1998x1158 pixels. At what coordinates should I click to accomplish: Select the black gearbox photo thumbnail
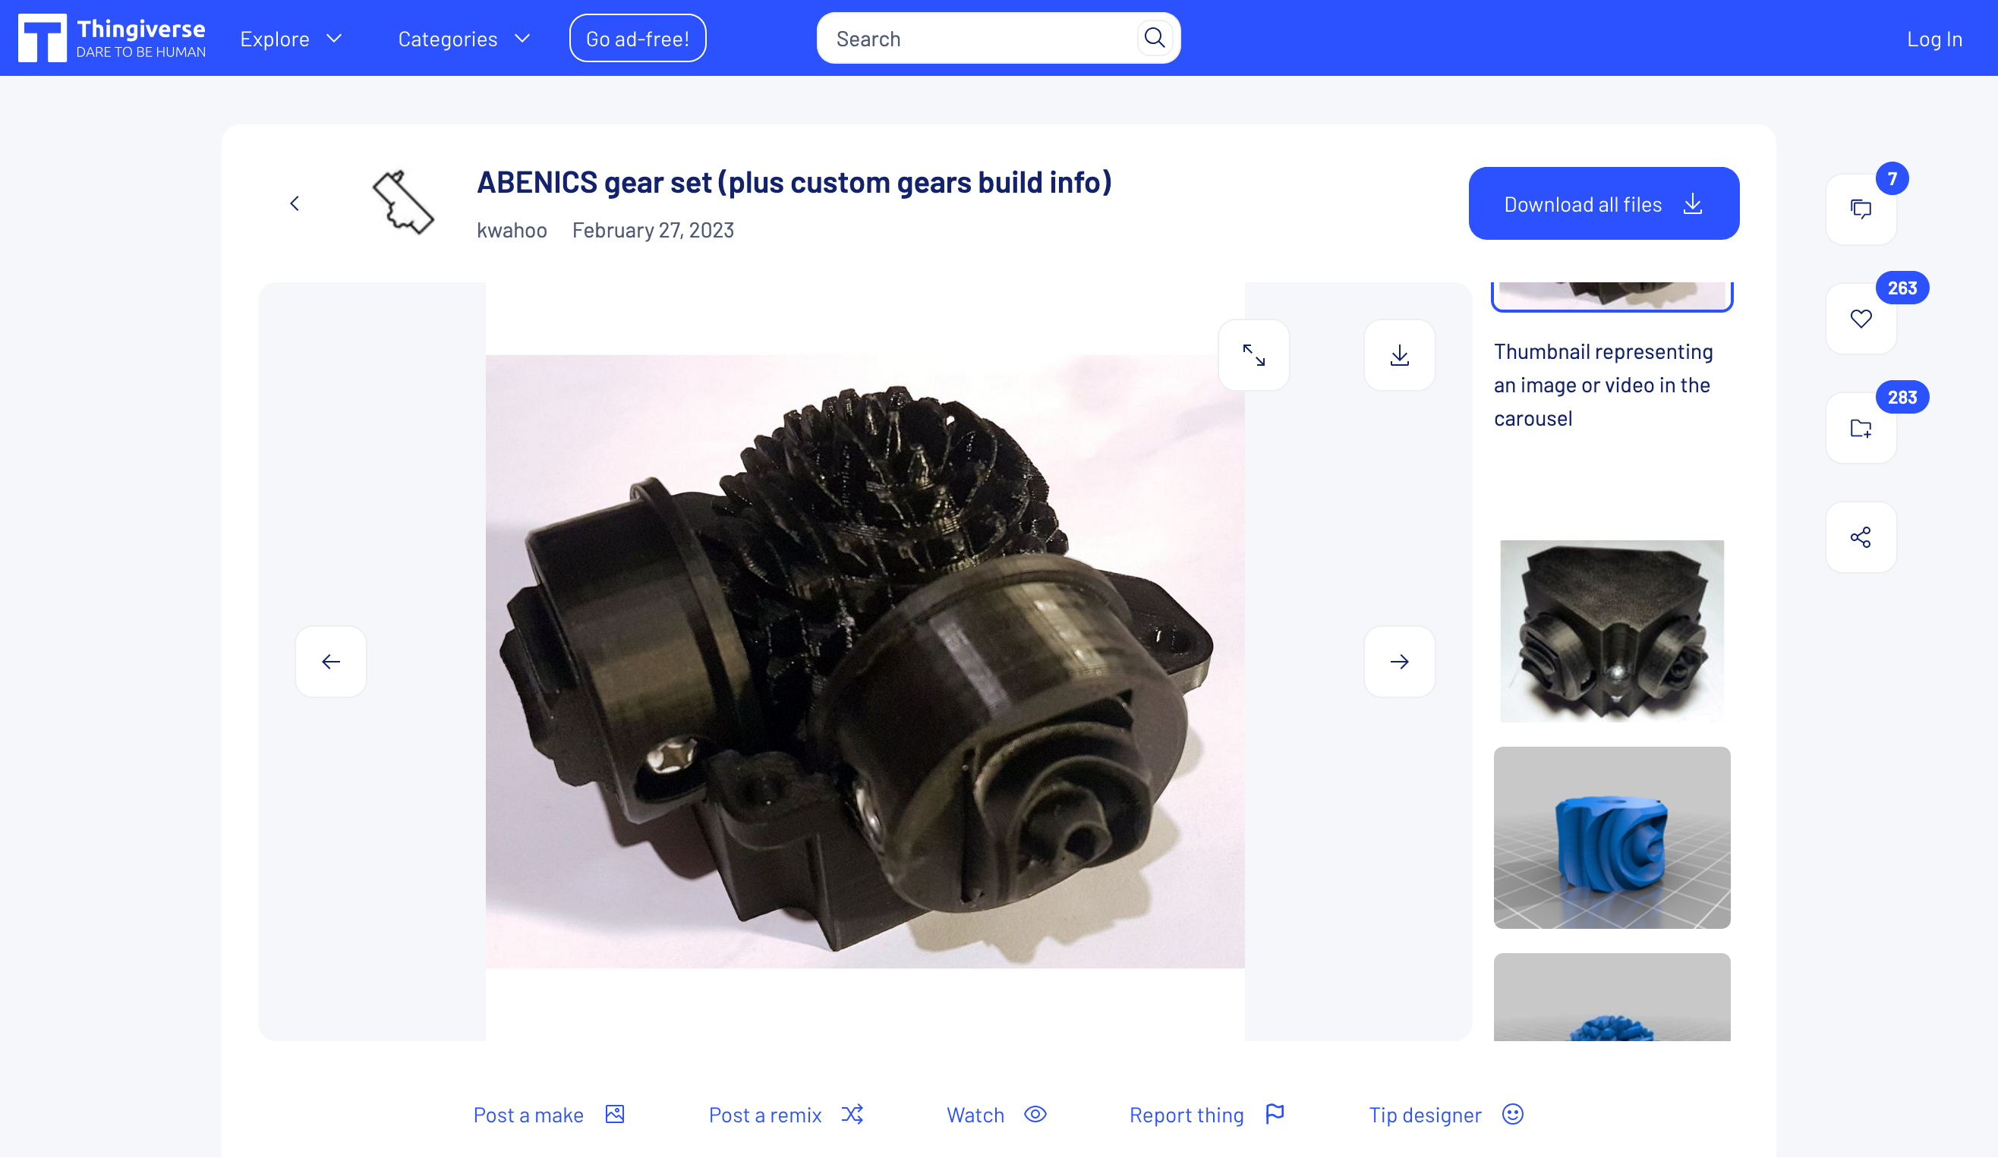(1612, 631)
